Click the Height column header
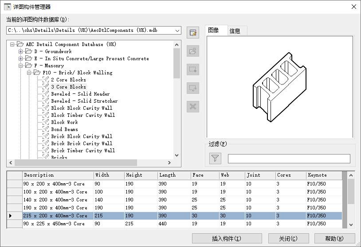This screenshot has height=247, width=361. (x=141, y=175)
